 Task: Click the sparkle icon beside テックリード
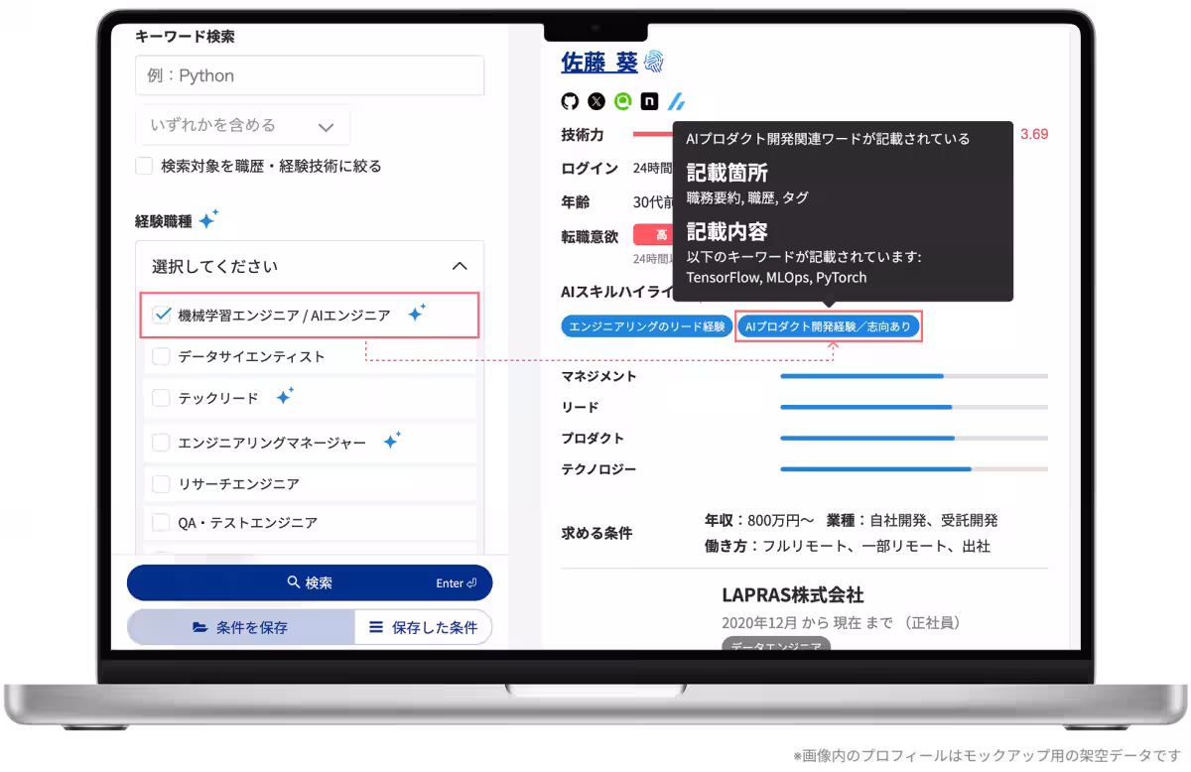click(x=285, y=394)
